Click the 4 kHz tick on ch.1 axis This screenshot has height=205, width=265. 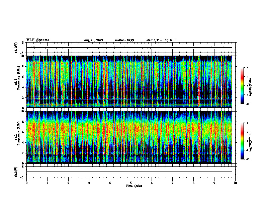(x=23, y=87)
